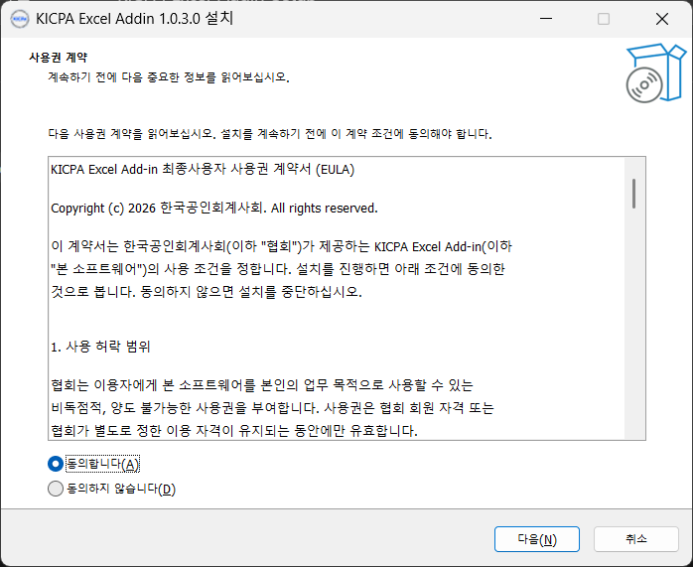The height and width of the screenshot is (567, 693).
Task: Click the line starting 협회는 이용자에게 본 소프트웨어를
Action: tap(262, 385)
